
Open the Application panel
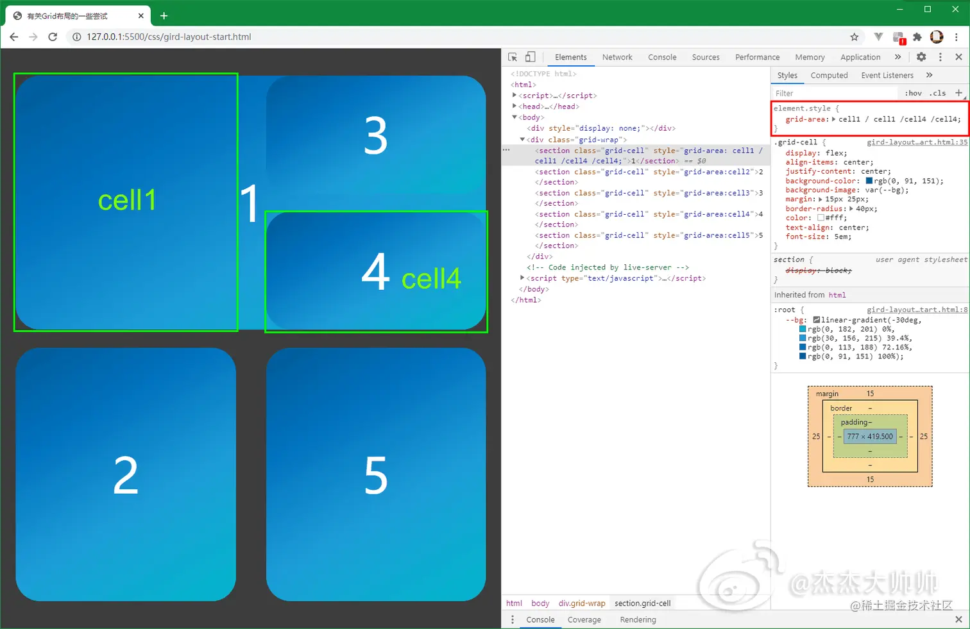(860, 57)
